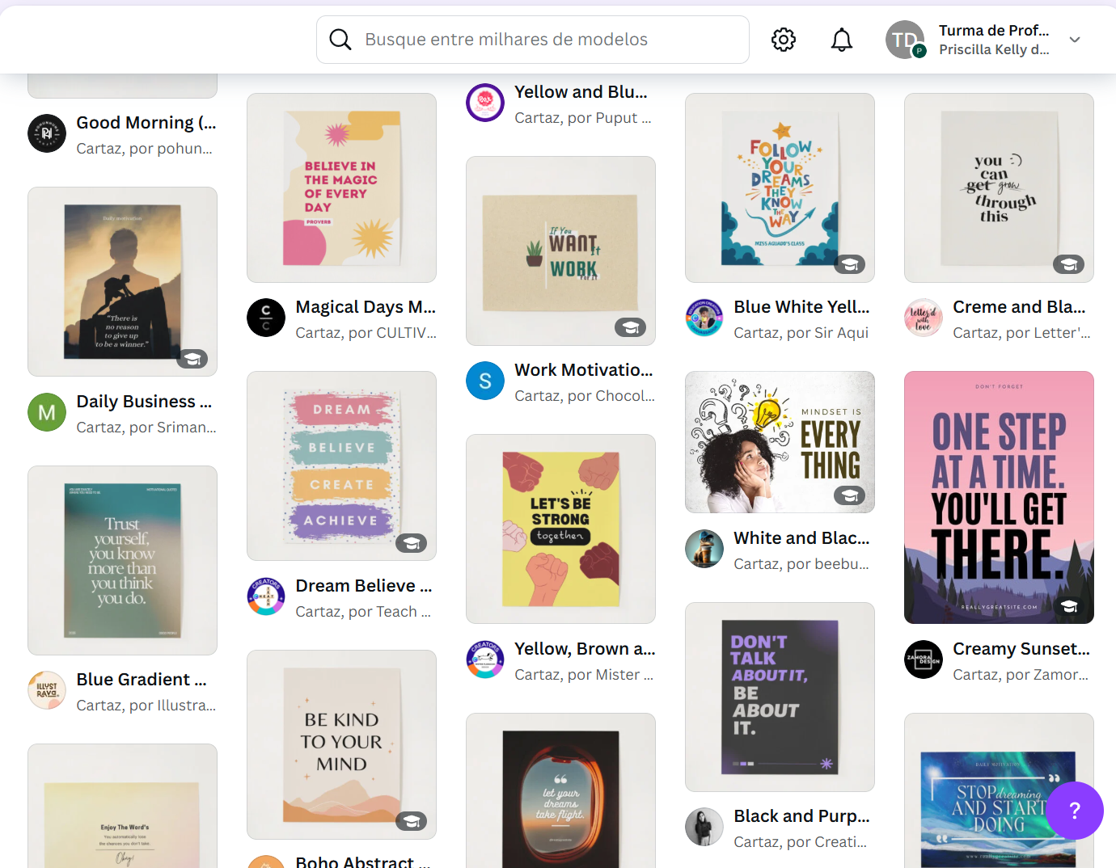Viewport: 1116px width, 868px height.
Task: Open the Let's Be Strong together poster
Action: tap(560, 529)
